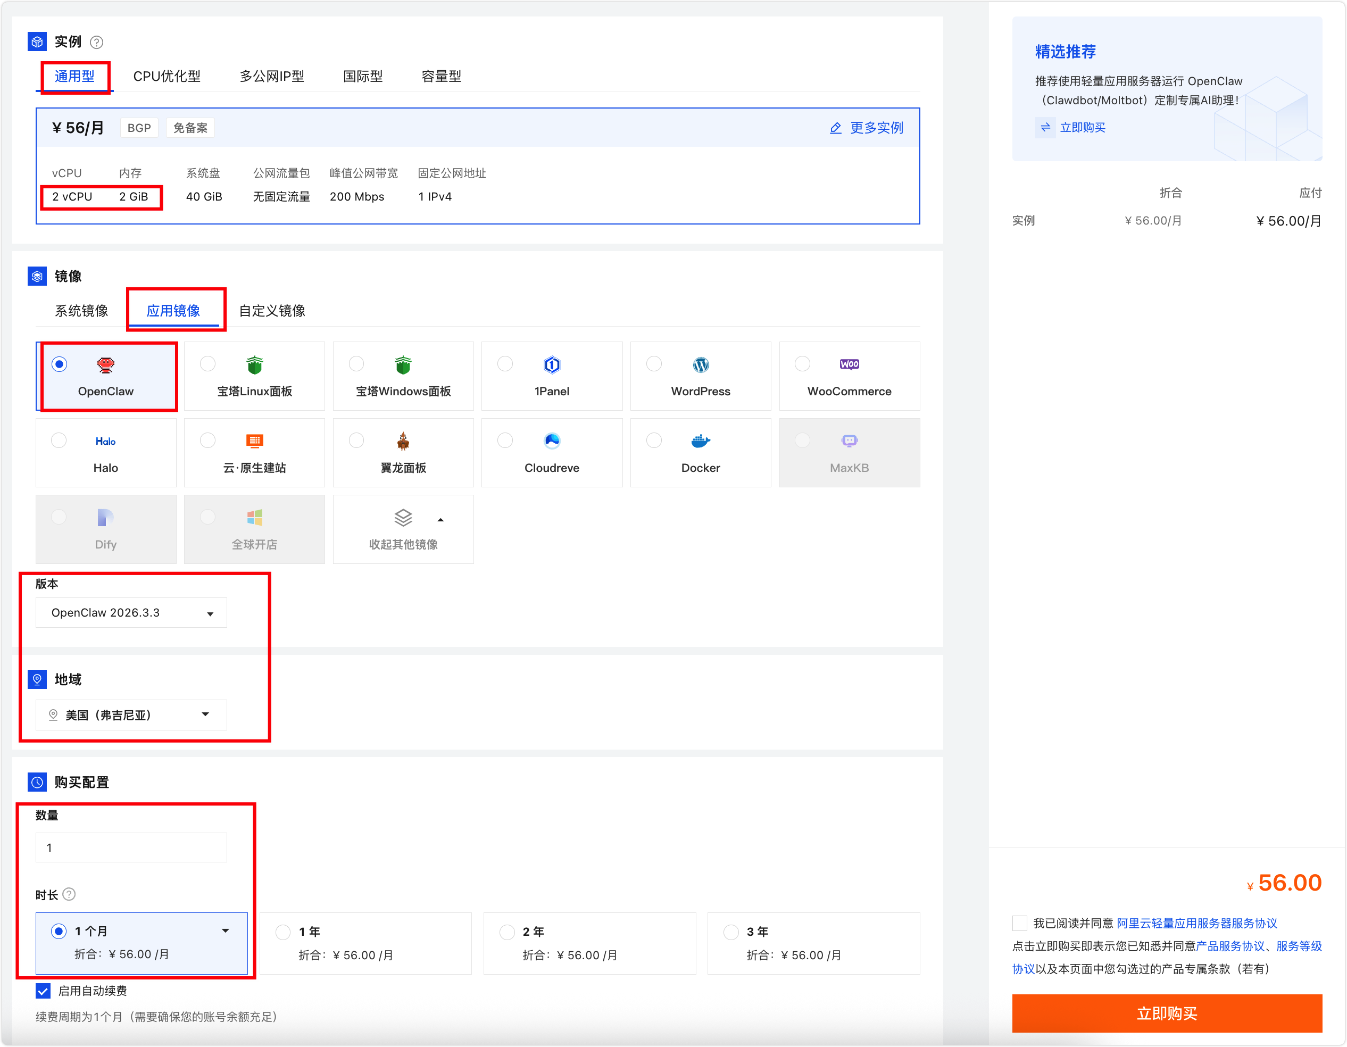Screen dimensions: 1347x1047
Task: Click the 数量 quantity input field
Action: (x=131, y=847)
